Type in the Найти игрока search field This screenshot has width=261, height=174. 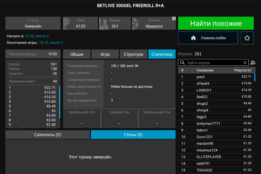214,63
